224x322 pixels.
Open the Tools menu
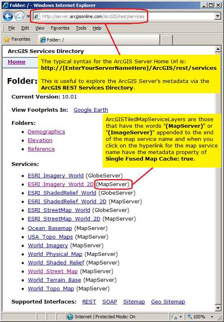[x=81, y=28]
